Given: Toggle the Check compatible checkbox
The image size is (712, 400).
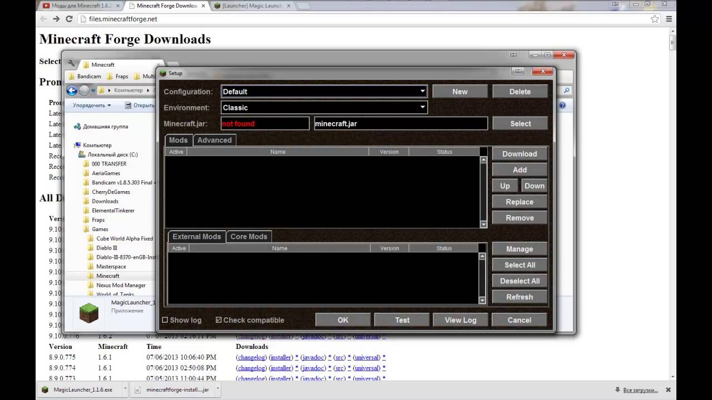Looking at the screenshot, I should (219, 320).
